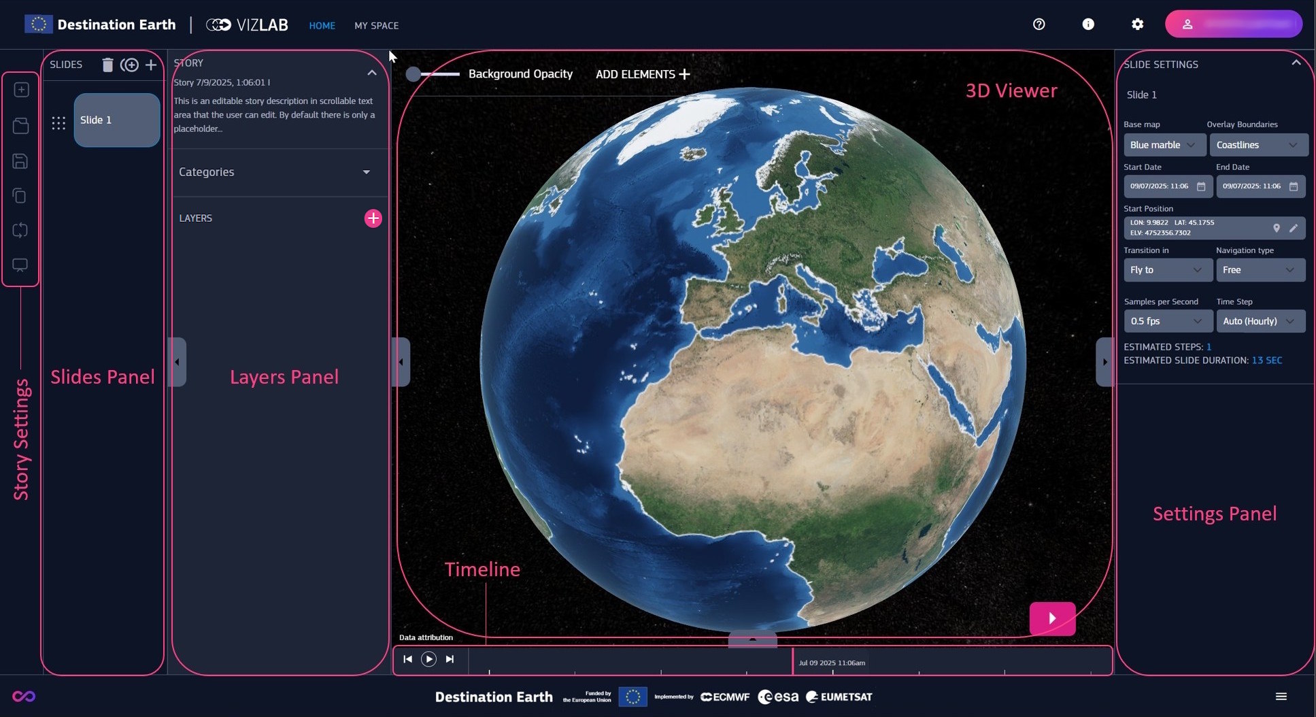
Task: Click the edit start position pencil icon
Action: click(1293, 228)
